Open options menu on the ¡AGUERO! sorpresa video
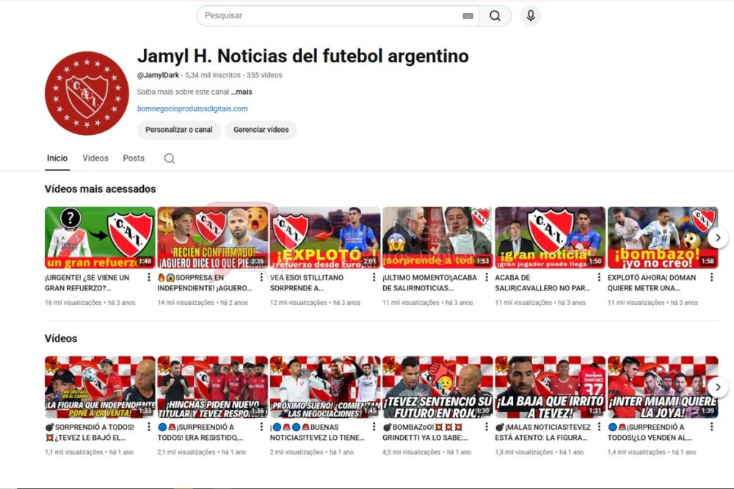Screen dimensions: 734x489 tap(260, 277)
